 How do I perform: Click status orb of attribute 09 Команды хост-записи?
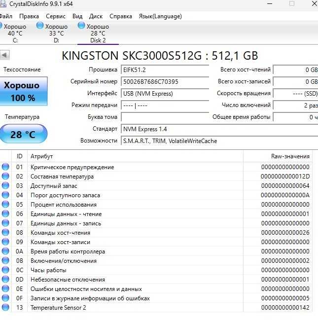[5, 242]
